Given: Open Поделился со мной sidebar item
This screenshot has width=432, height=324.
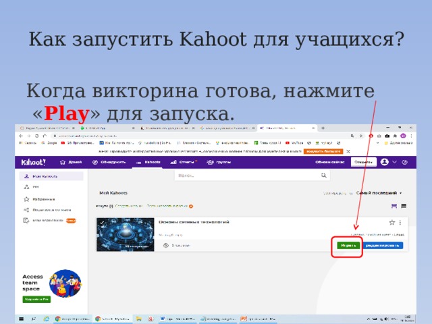Looking at the screenshot, I should pos(47,210).
